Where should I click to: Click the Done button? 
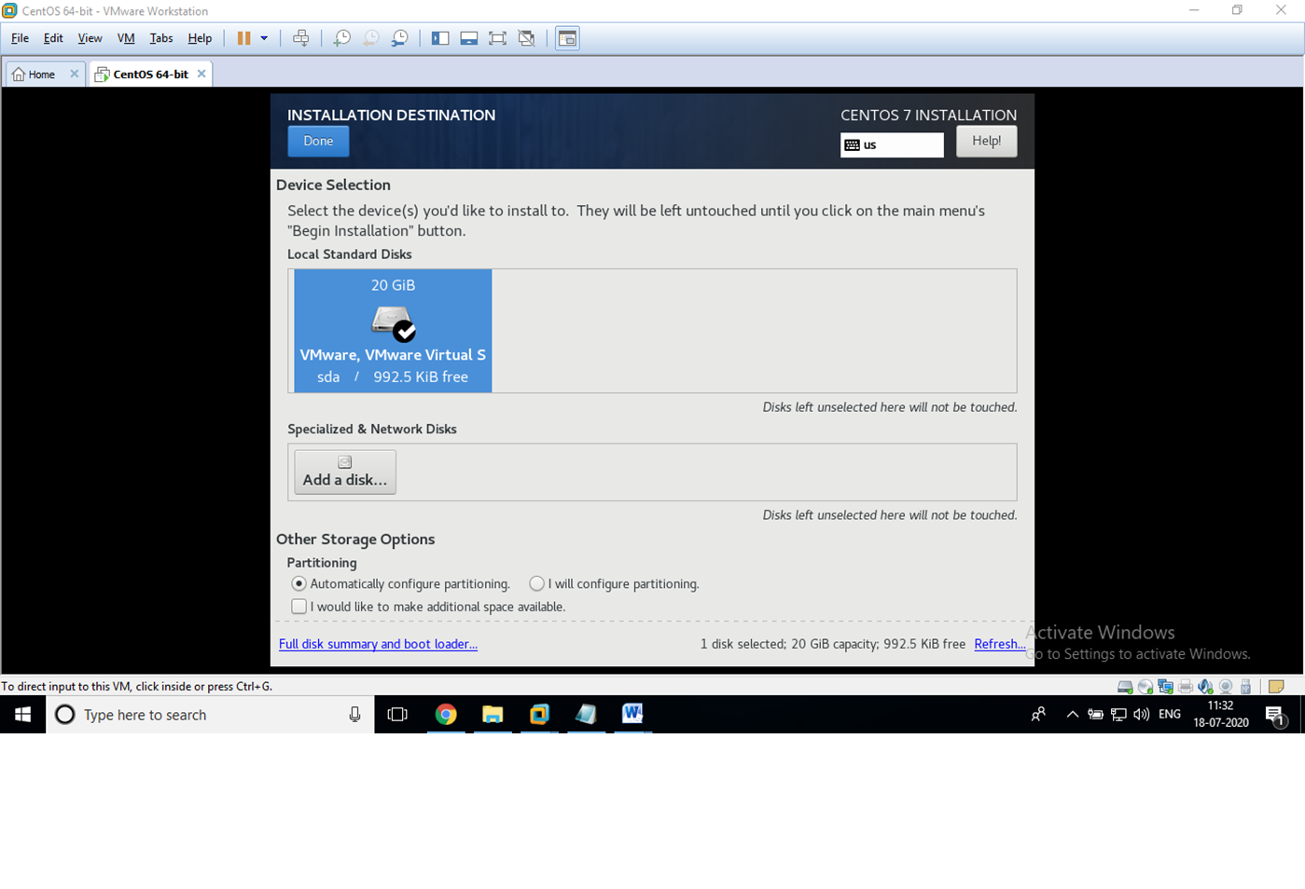coord(318,141)
